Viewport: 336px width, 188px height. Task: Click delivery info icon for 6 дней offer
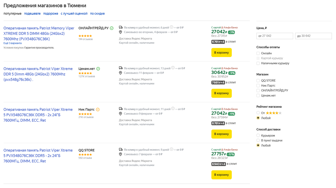[x=172, y=27]
